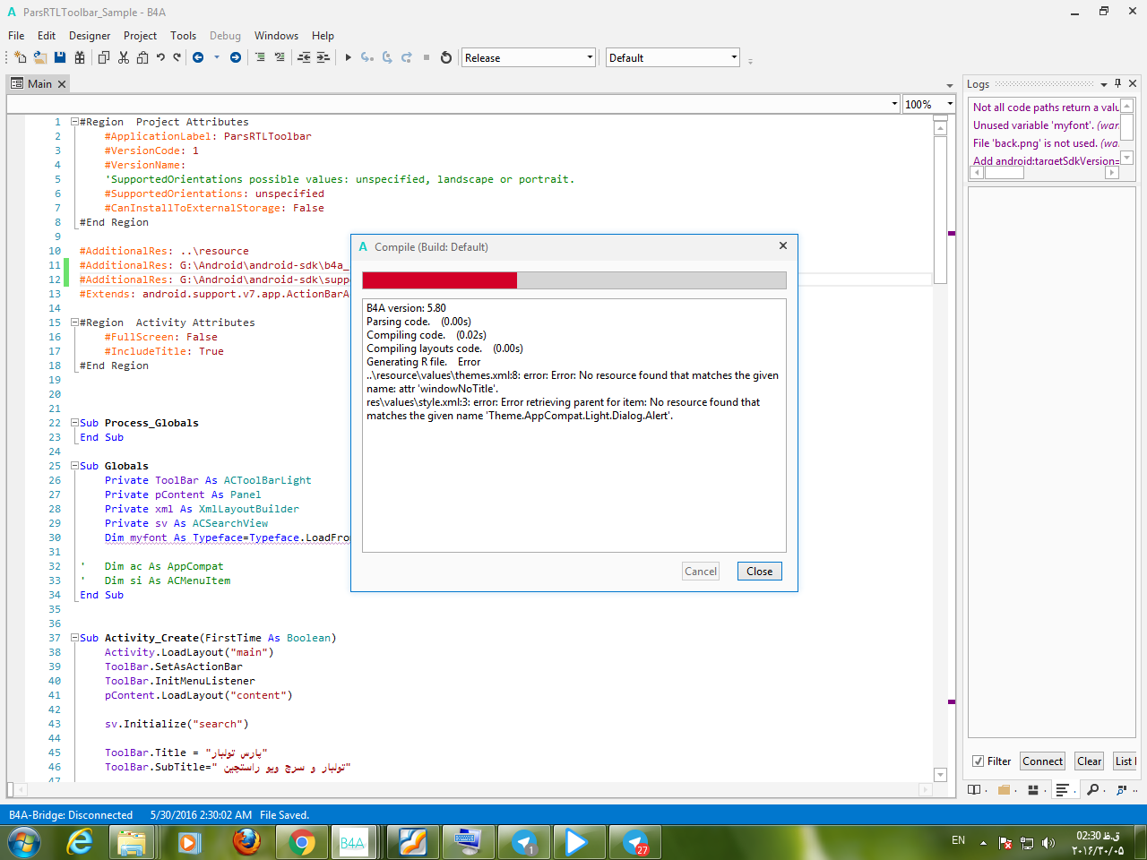Click the Restart circular arrow icon

click(x=445, y=57)
